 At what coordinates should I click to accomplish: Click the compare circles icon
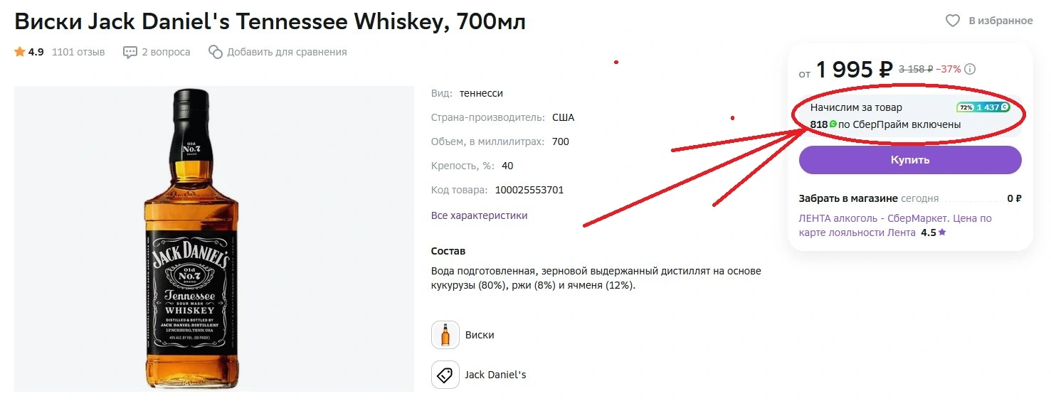pyautogui.click(x=215, y=52)
